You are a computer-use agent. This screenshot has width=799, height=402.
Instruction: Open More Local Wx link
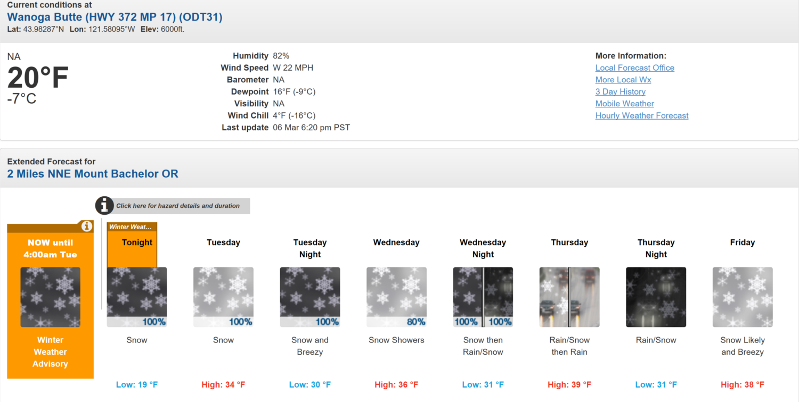point(623,80)
